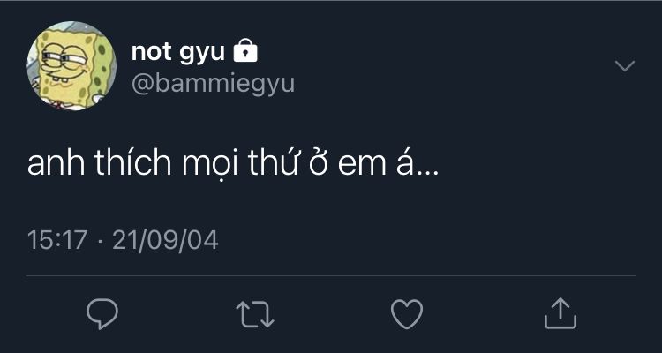662x353 pixels.
Task: Click the 15:17 timestamp
Action: pyautogui.click(x=57, y=240)
